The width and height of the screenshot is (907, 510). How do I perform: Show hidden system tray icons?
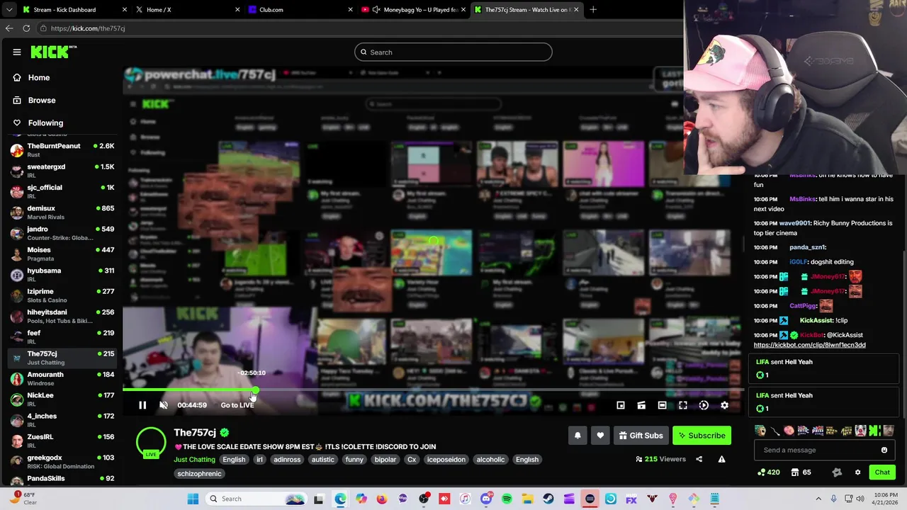pos(818,499)
